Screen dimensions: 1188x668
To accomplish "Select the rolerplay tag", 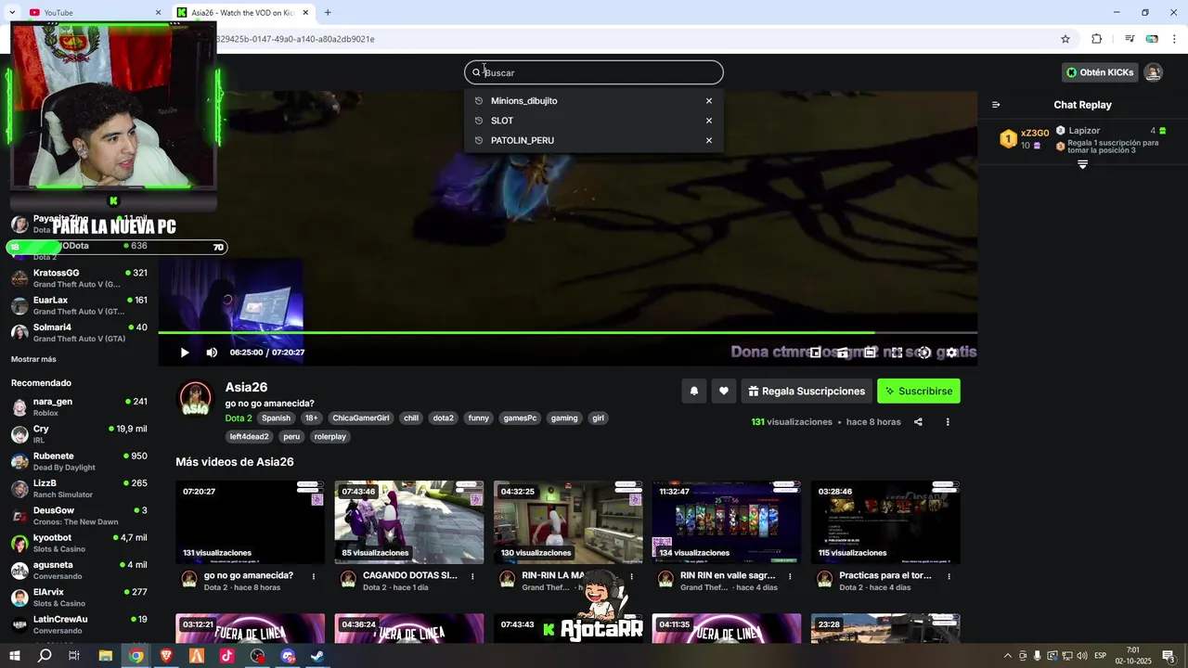I will (329, 437).
